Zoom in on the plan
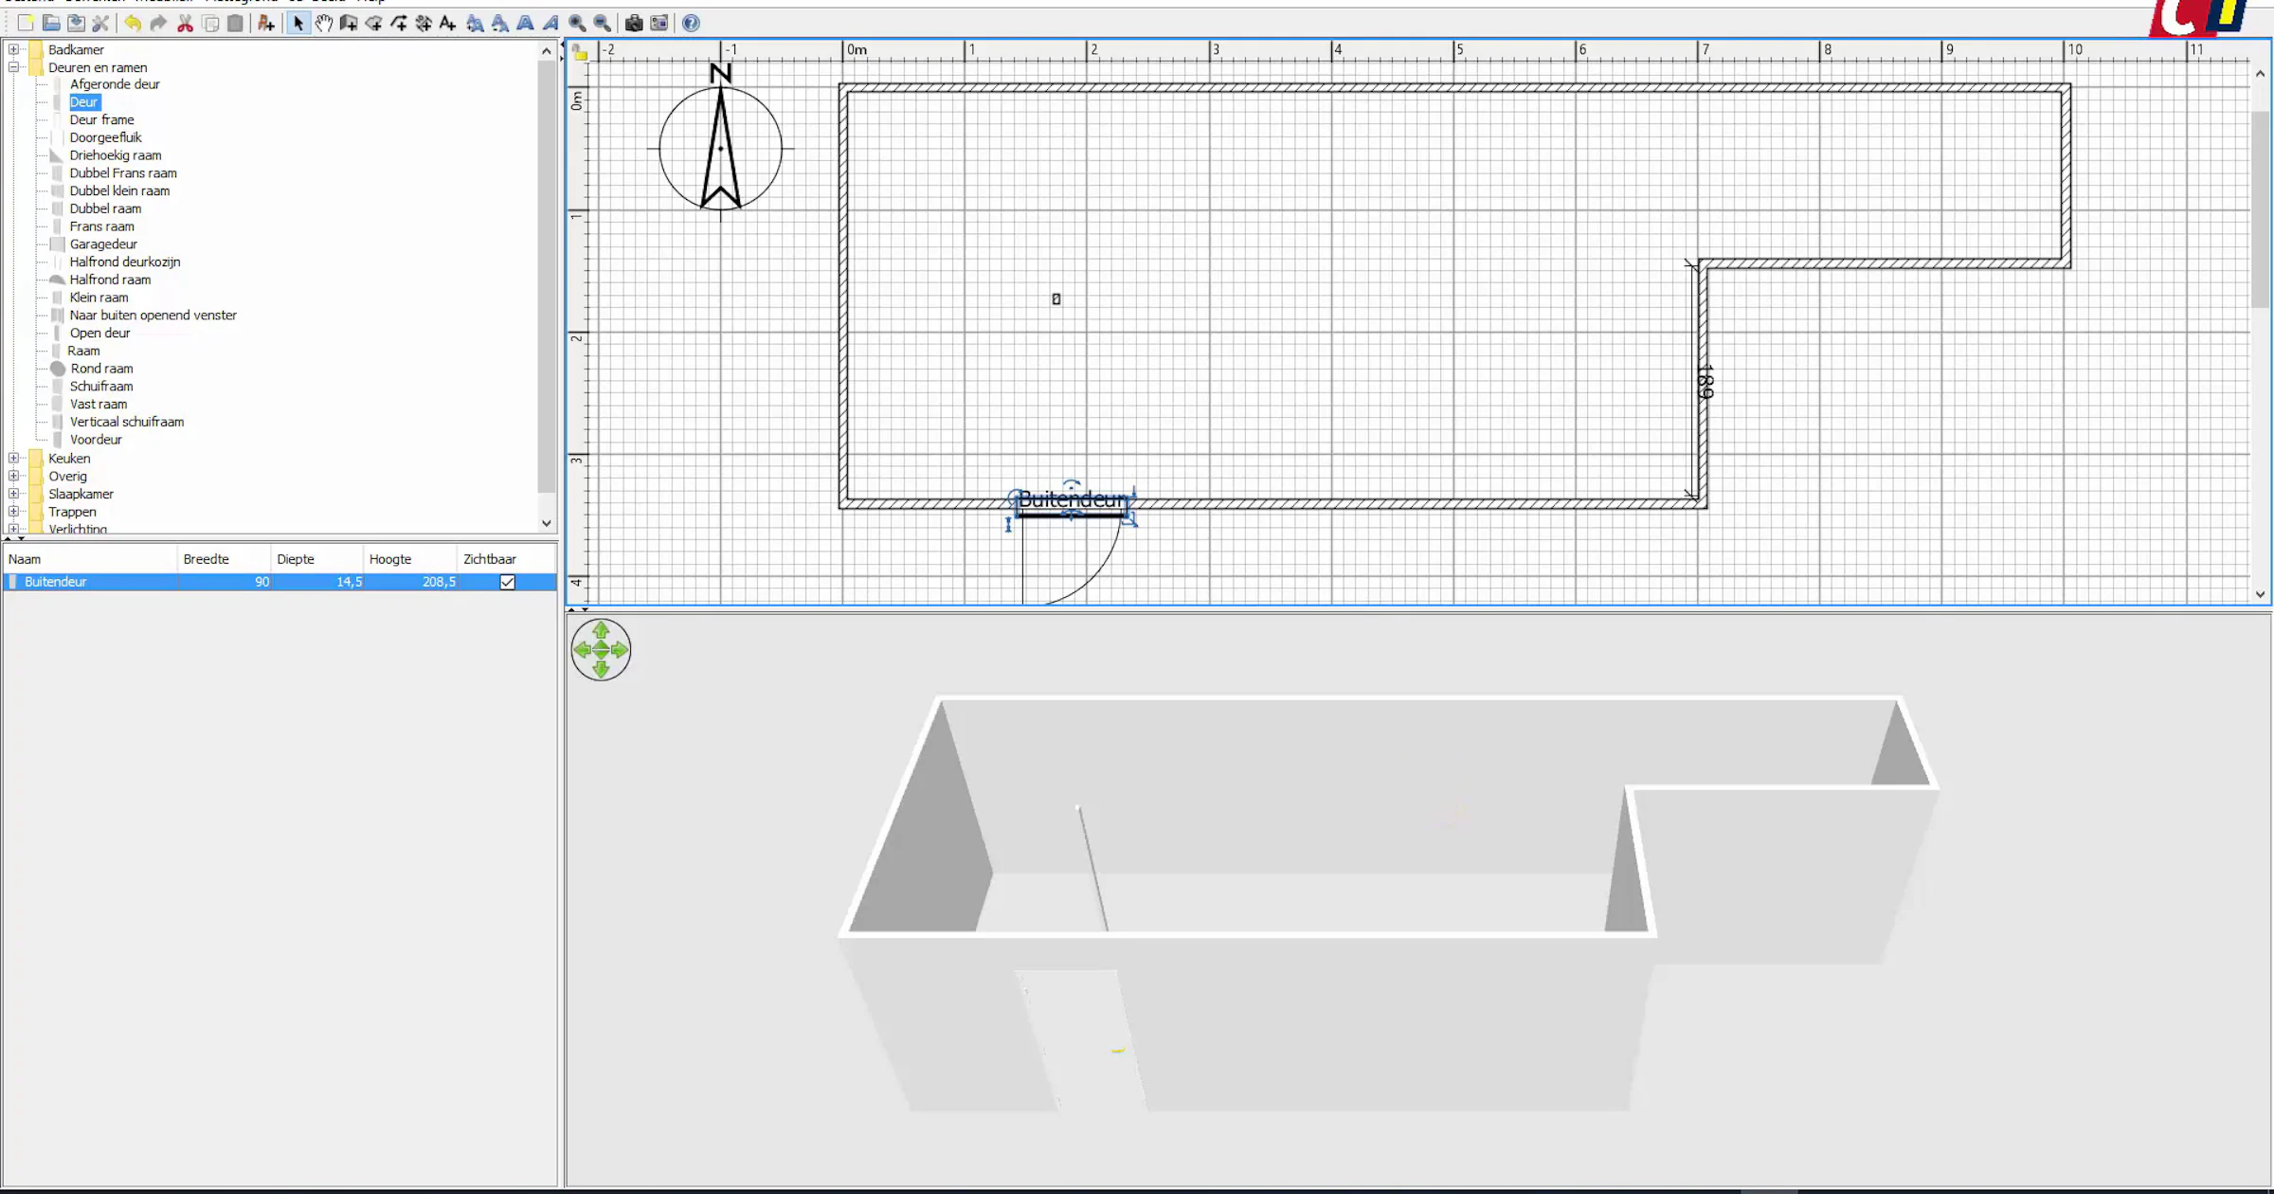 (576, 23)
